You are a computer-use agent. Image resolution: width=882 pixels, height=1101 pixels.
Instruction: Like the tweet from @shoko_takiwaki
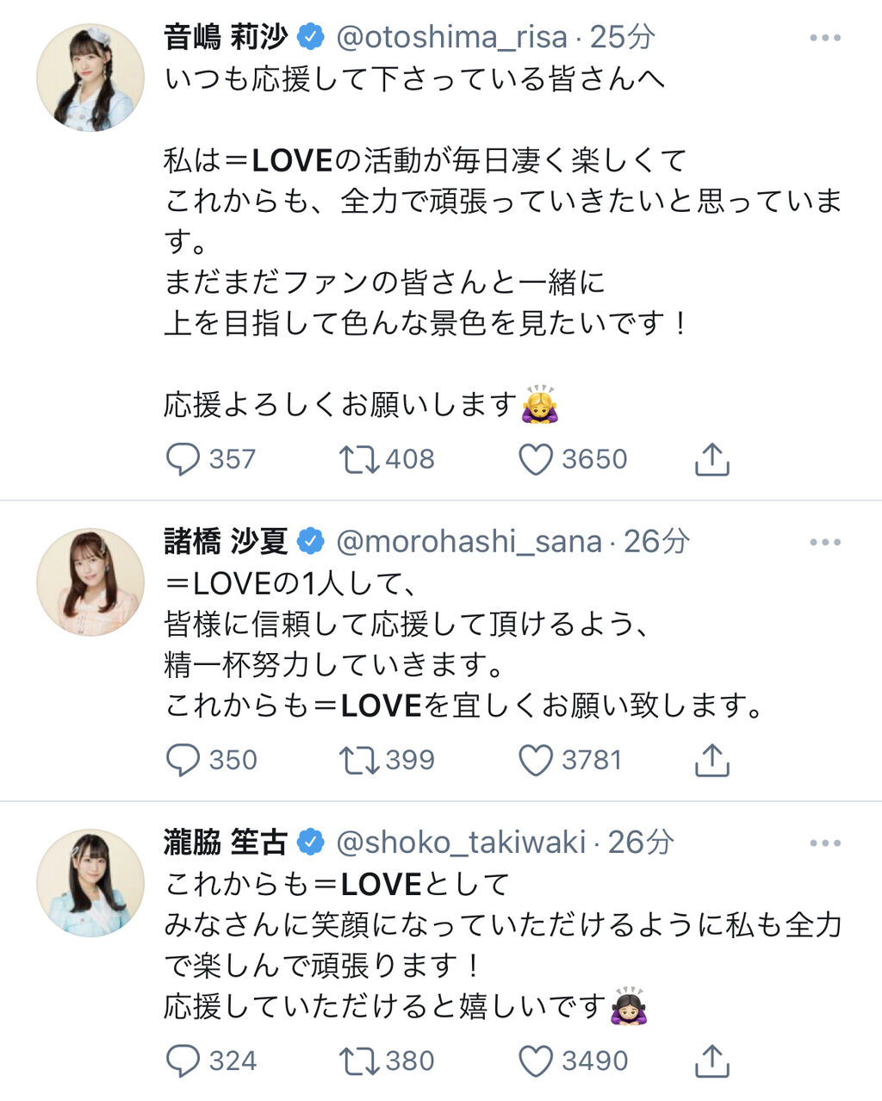click(x=535, y=1061)
